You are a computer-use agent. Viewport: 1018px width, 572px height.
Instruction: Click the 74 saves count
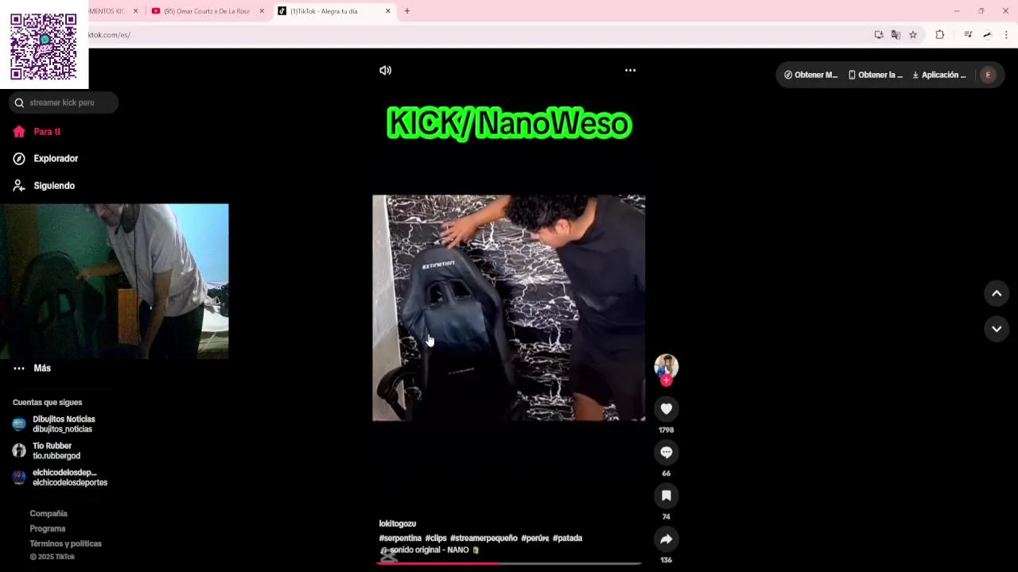pos(666,517)
